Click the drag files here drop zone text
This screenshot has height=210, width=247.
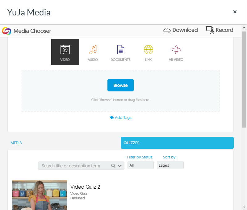pyautogui.click(x=120, y=100)
